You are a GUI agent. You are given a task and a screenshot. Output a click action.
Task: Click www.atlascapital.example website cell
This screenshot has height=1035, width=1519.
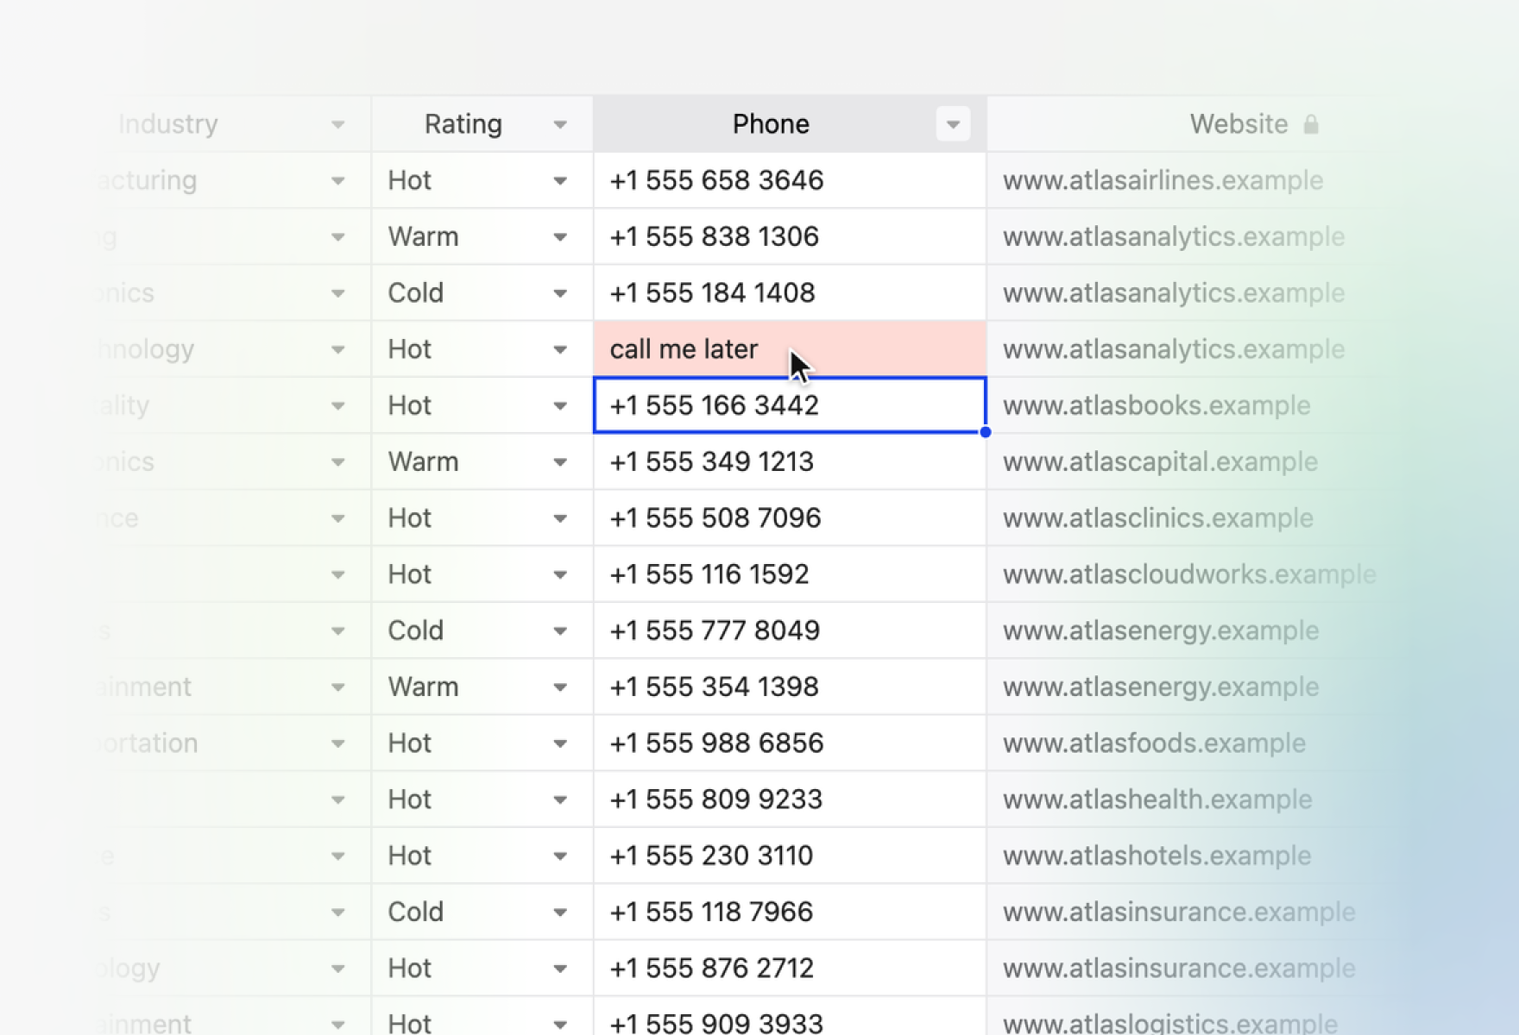[1160, 461]
